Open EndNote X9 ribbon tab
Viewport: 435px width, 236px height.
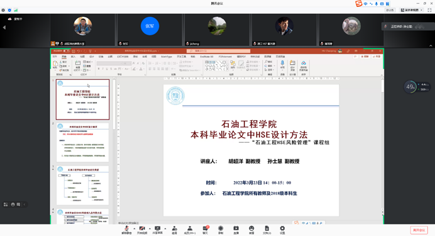(207, 57)
